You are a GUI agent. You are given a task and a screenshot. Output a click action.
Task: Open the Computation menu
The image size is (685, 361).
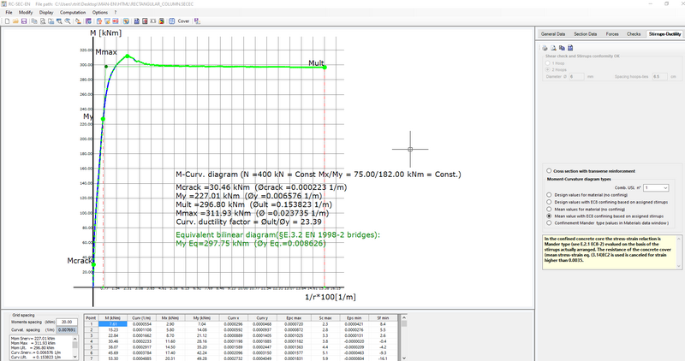[73, 12]
